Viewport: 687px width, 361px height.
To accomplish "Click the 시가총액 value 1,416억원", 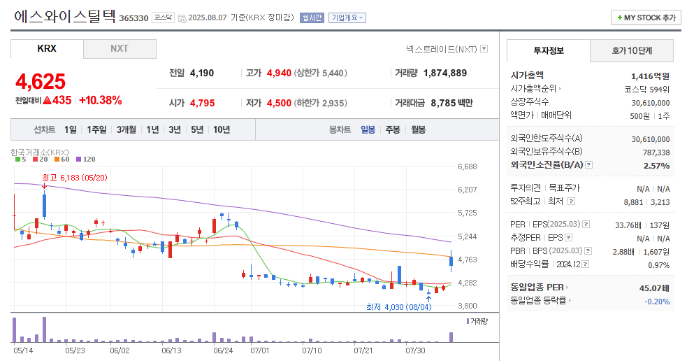I will (650, 76).
